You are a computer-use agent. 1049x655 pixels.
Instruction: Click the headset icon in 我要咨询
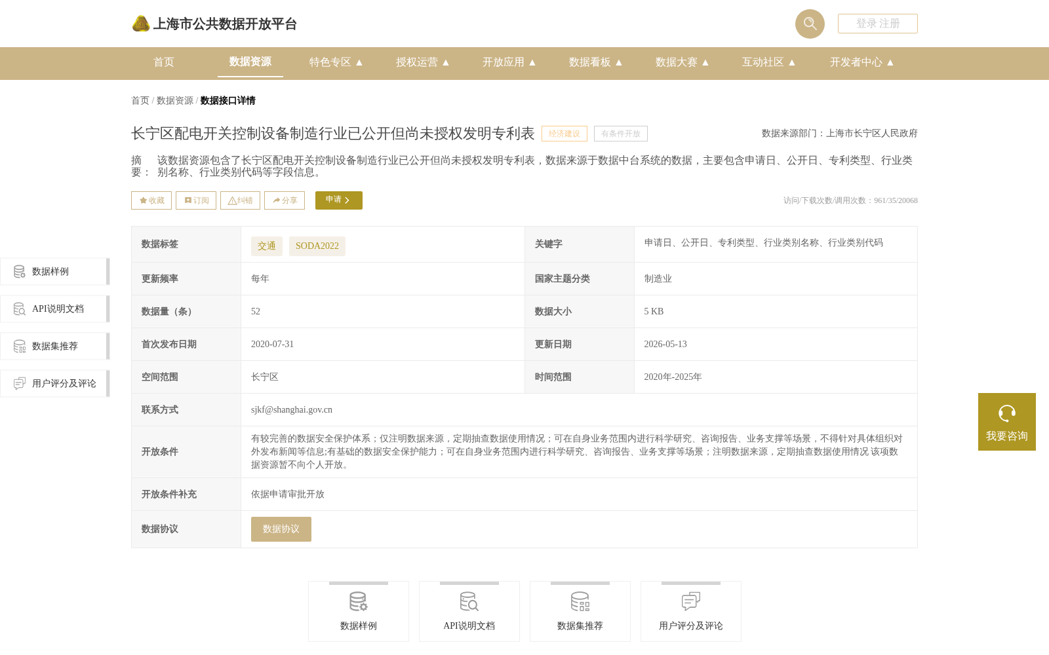tap(1007, 413)
